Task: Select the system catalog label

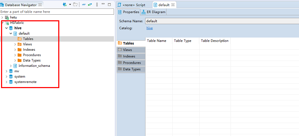Action: [x=20, y=77]
